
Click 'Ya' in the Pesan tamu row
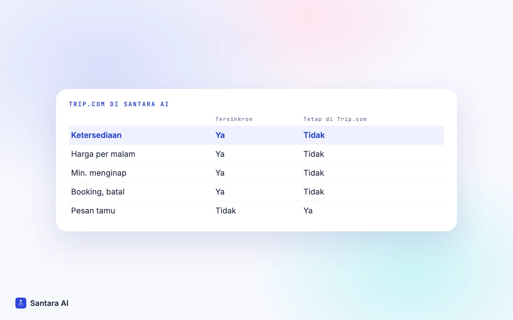point(308,211)
